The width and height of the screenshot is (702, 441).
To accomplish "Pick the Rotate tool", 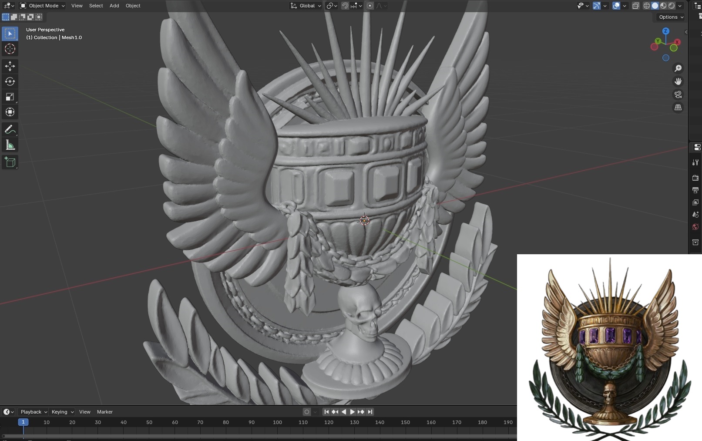I will 10,81.
